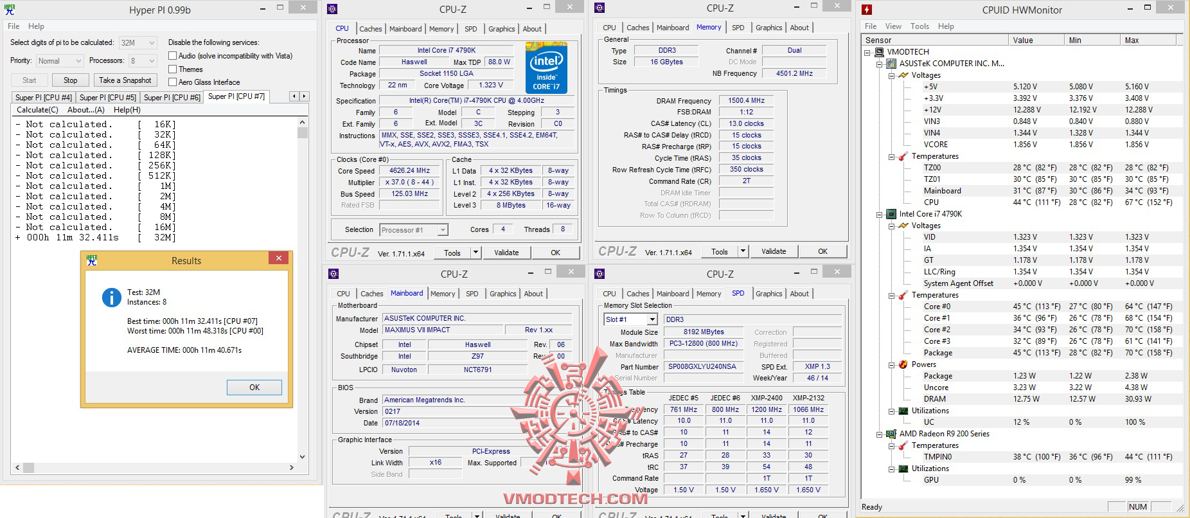Click the Intel Inside Core i7 logo
1190x518 pixels.
coord(546,67)
